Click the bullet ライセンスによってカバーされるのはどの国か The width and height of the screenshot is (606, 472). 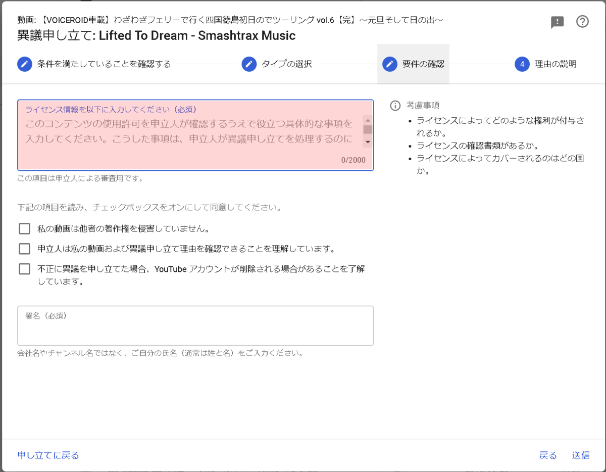pos(500,165)
